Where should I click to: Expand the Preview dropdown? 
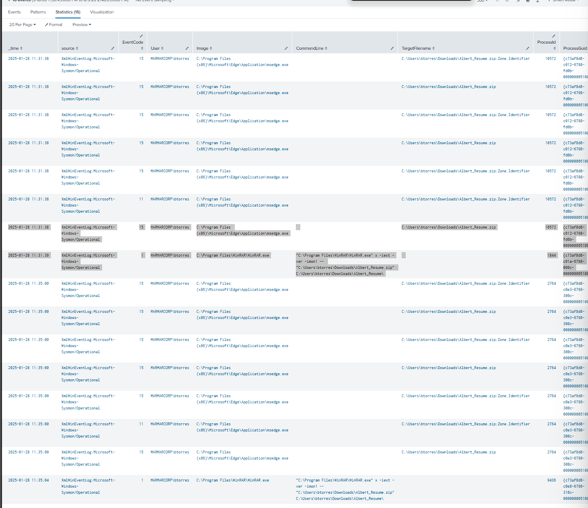pos(82,25)
